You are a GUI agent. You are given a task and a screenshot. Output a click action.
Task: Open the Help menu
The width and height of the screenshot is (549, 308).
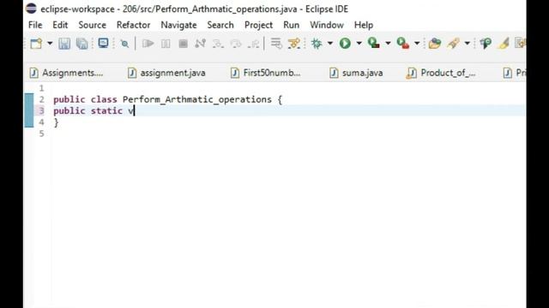click(364, 25)
